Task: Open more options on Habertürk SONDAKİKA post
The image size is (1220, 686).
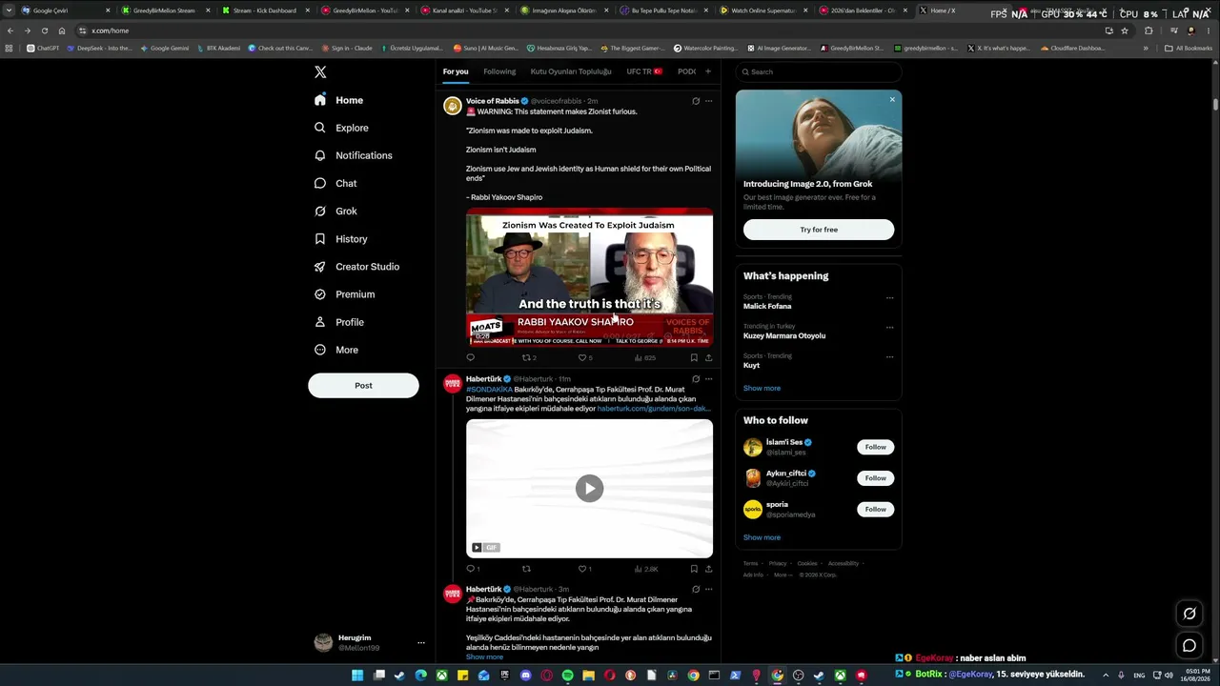Action: pyautogui.click(x=708, y=379)
